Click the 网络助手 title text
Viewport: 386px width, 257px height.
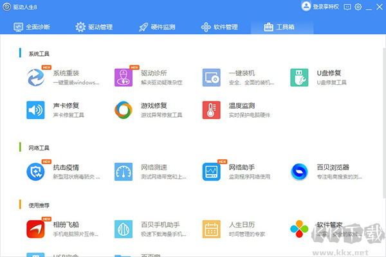tap(242, 168)
